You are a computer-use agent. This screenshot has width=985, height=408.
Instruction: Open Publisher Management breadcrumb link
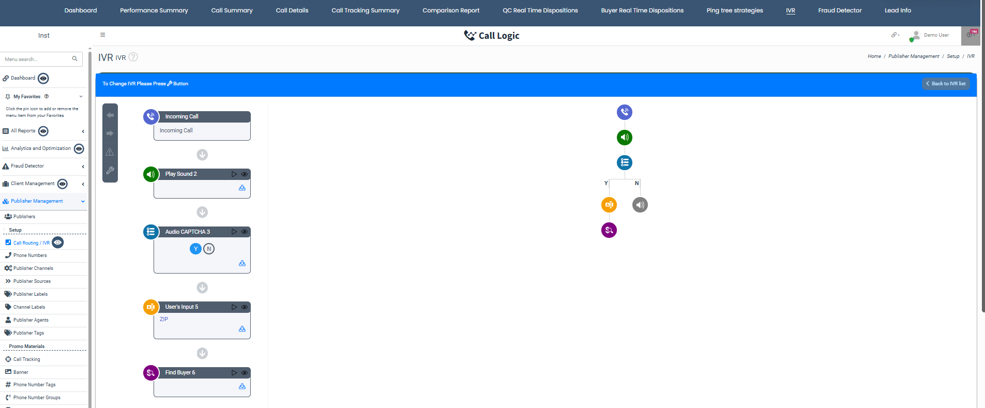coord(914,56)
